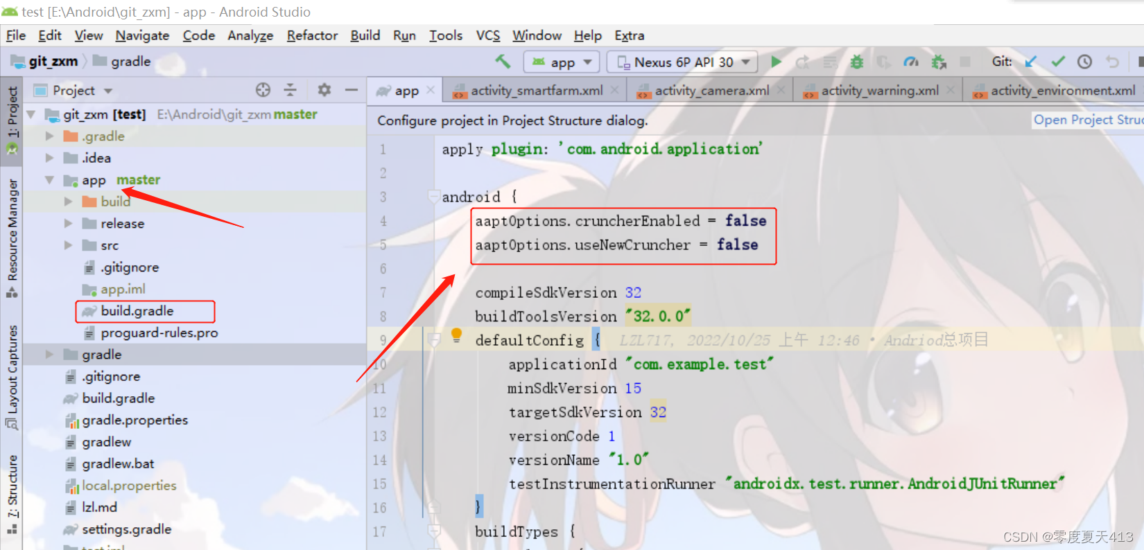Select local.properties file

click(129, 486)
